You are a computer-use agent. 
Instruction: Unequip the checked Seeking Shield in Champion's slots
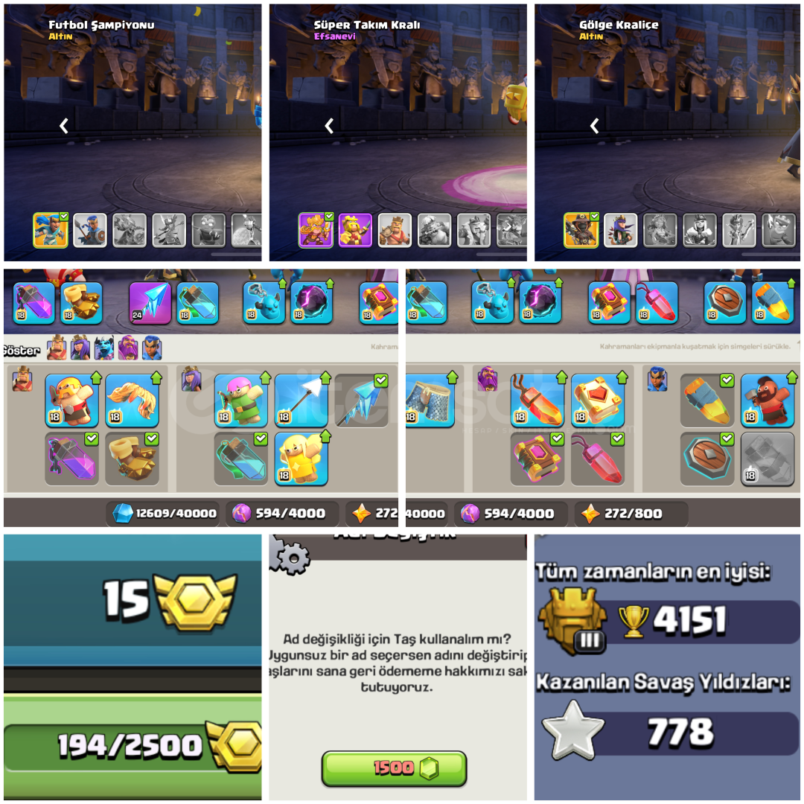(x=707, y=459)
